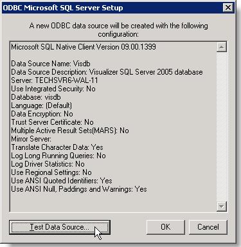
Task: Click the scroll down arrow in configuration list
Action: click(x=222, y=206)
